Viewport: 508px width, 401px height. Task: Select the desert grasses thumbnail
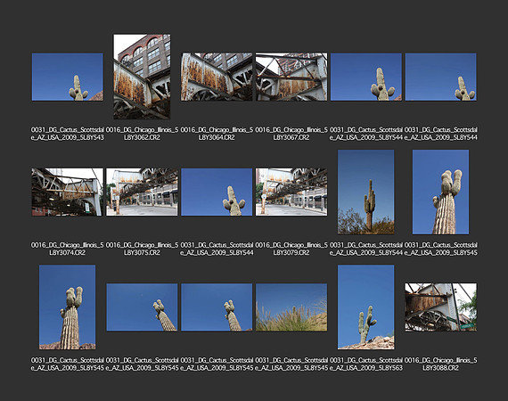[291, 307]
